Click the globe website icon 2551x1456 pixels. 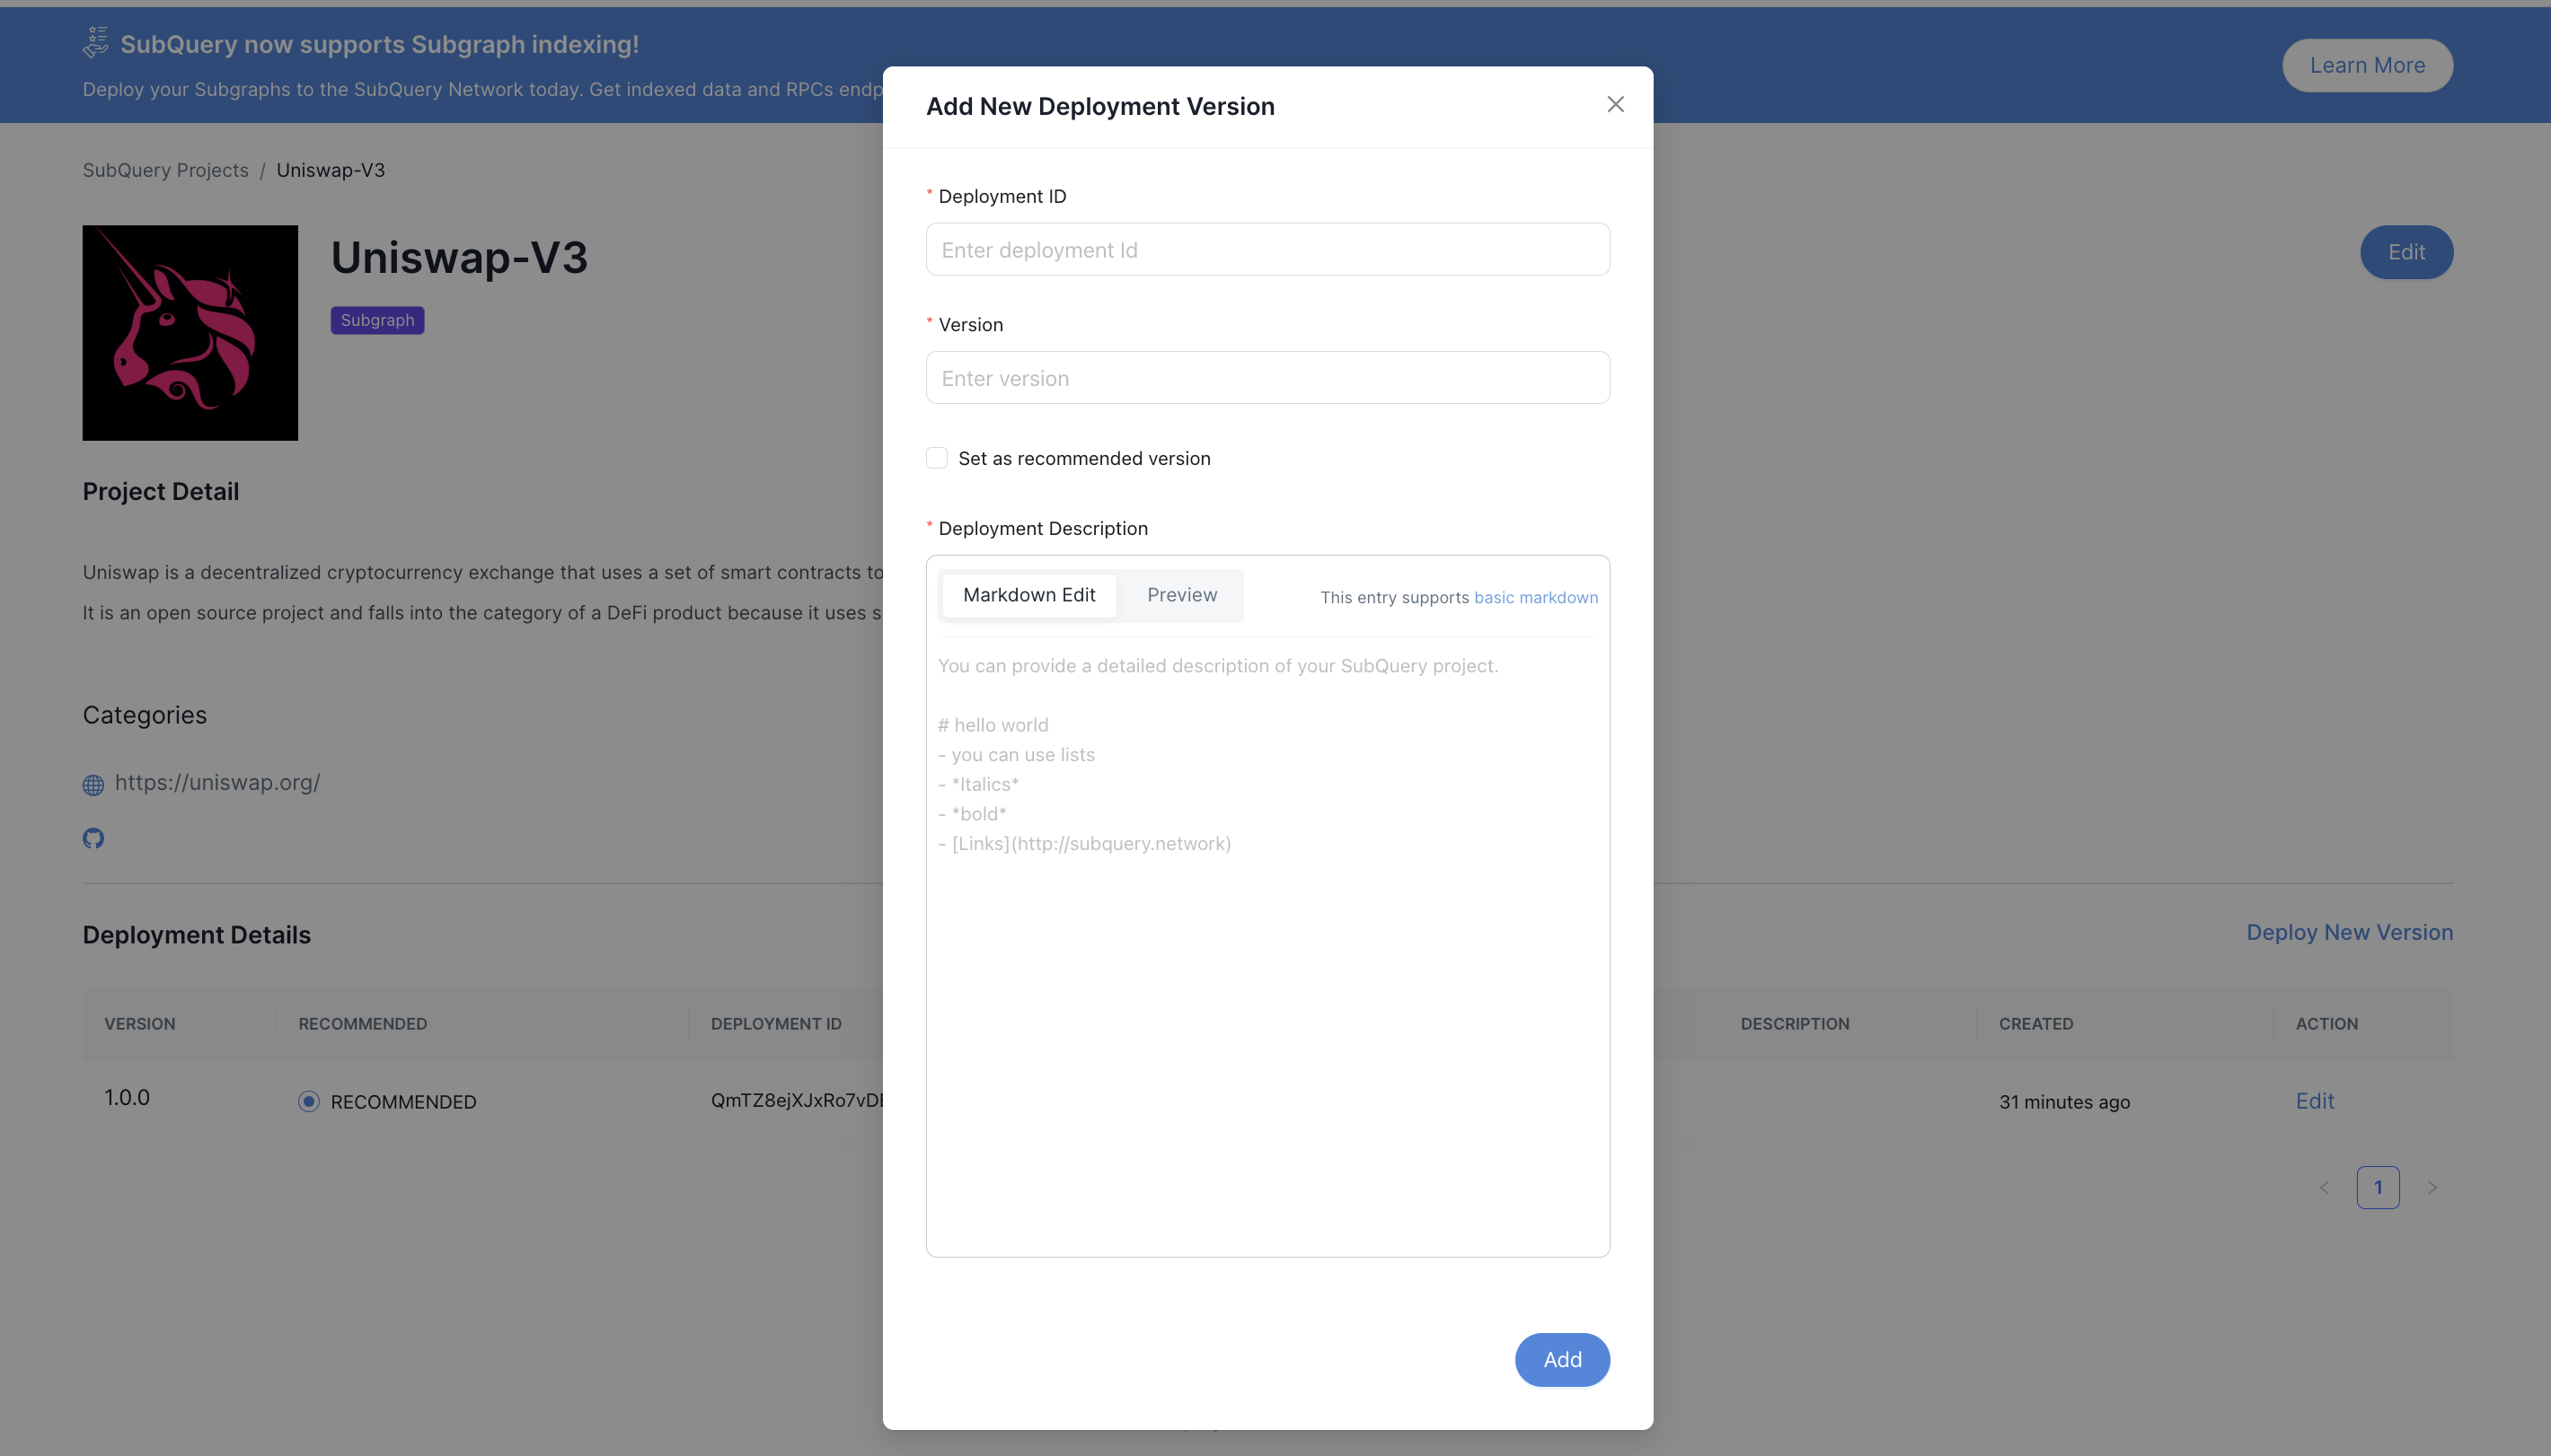click(93, 785)
